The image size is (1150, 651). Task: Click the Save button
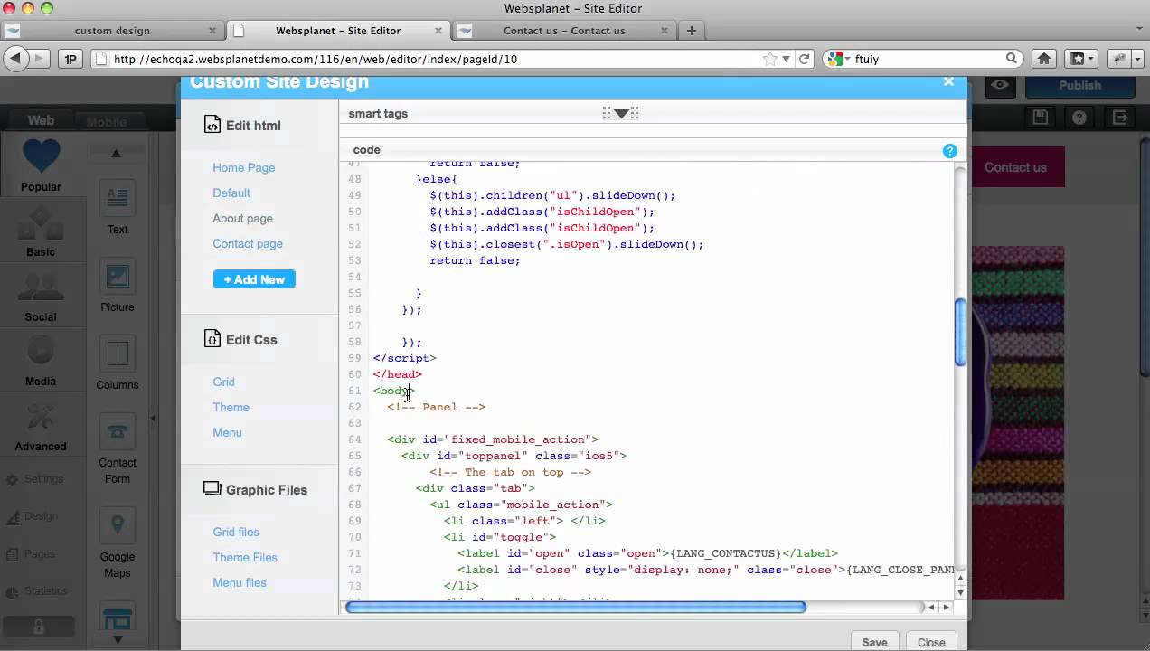click(874, 642)
